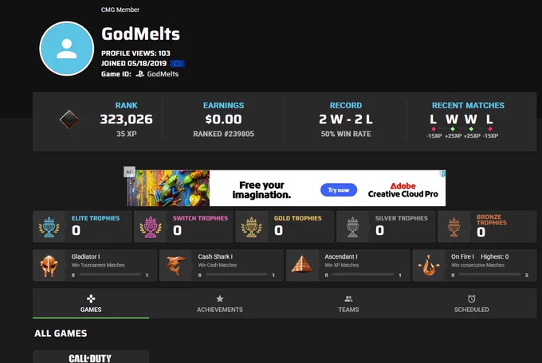This screenshot has width=542, height=363.
Task: Click the Silver Trophies cup icon
Action: click(x=352, y=227)
